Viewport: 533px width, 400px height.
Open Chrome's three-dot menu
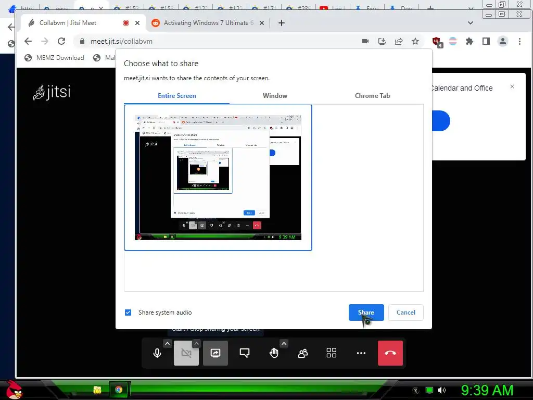tap(519, 41)
